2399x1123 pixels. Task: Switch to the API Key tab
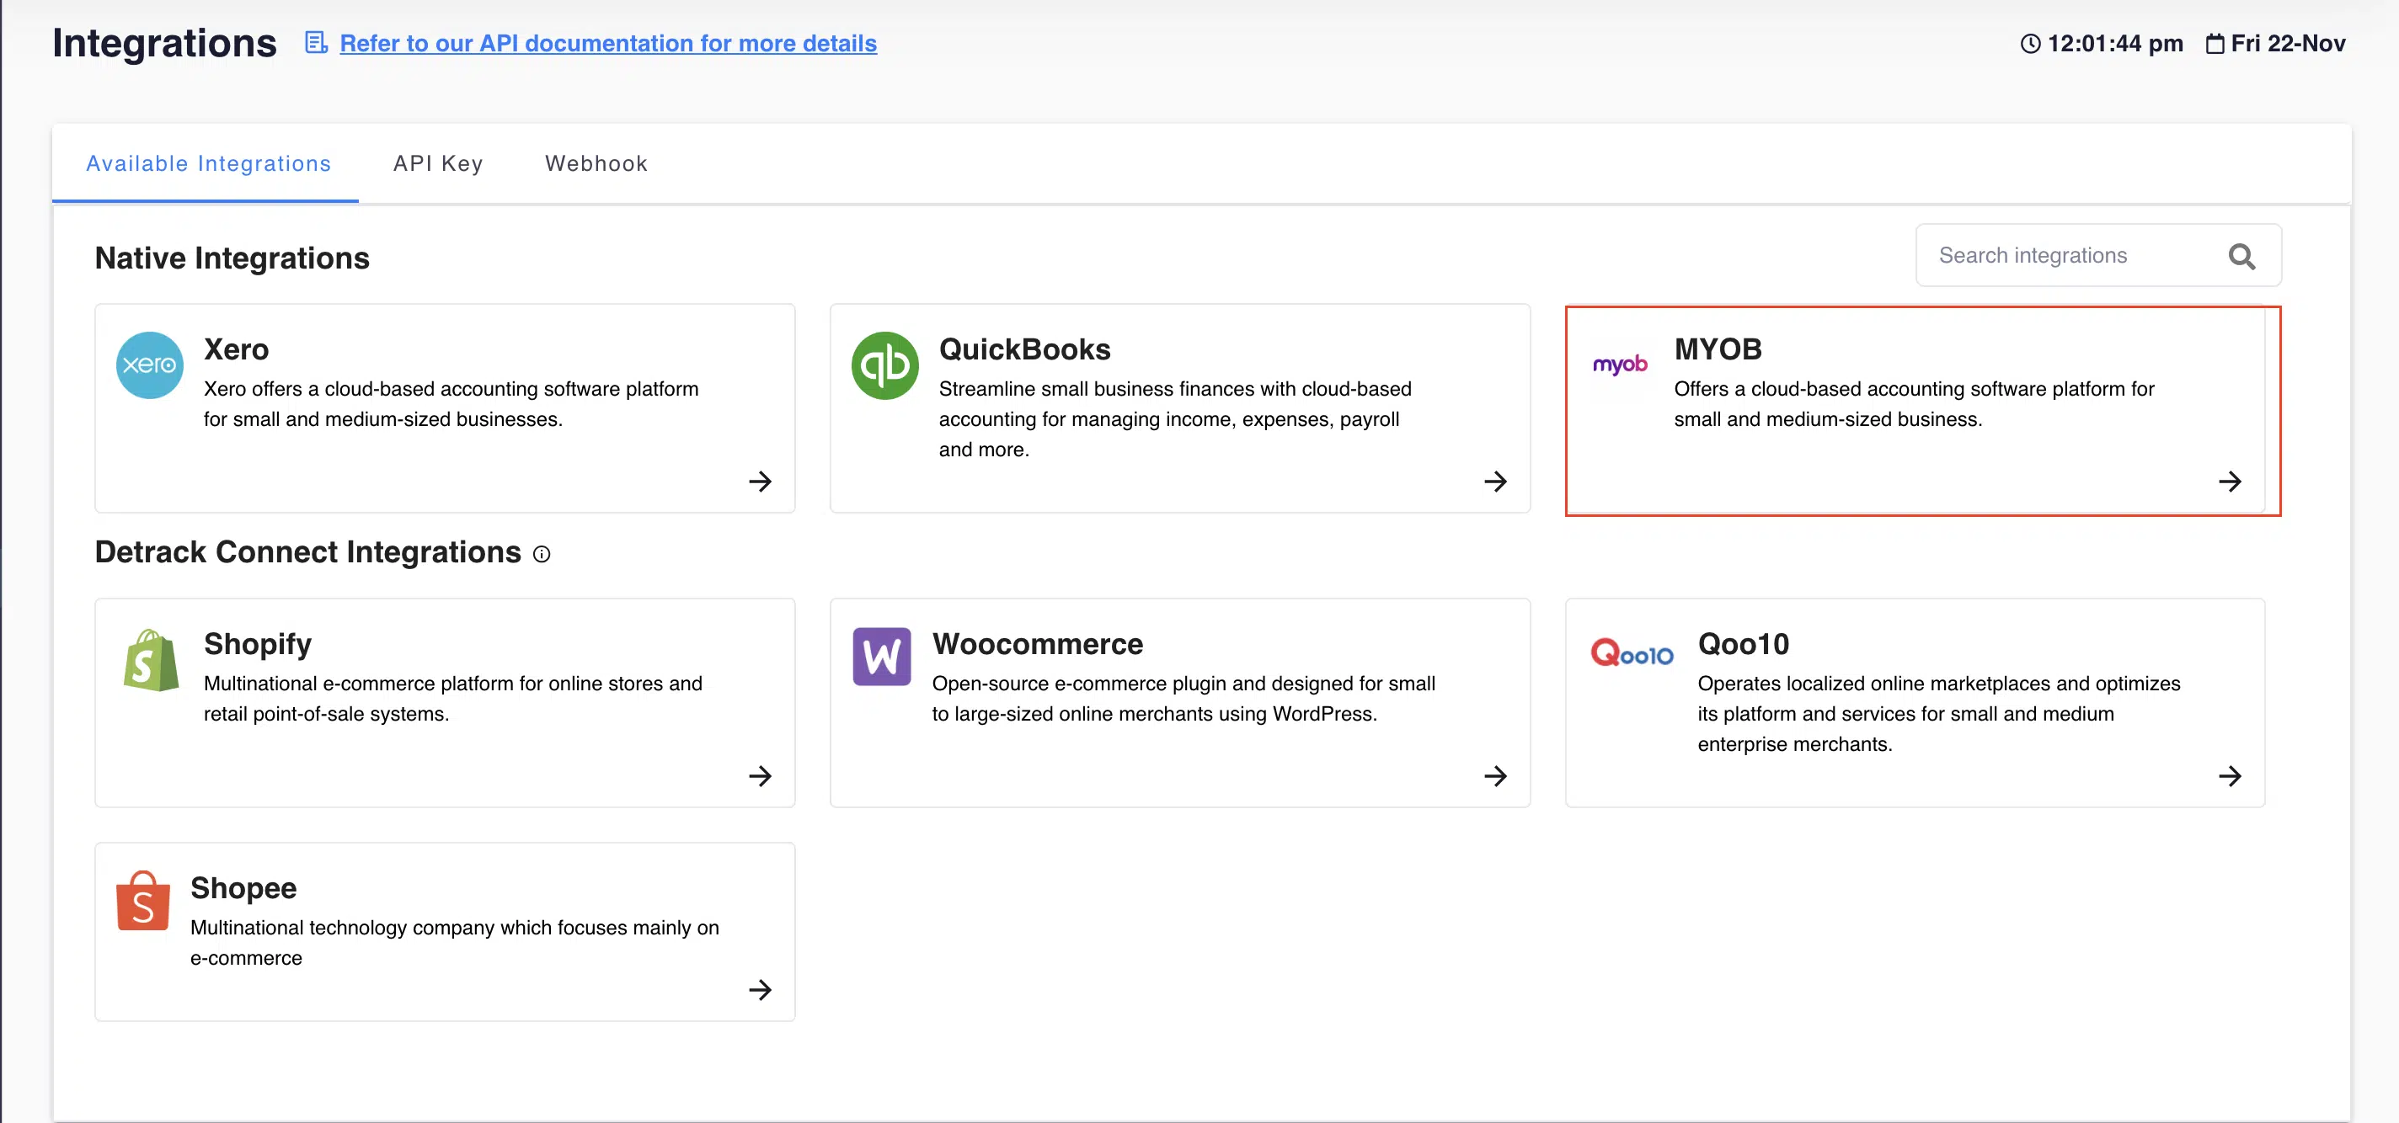point(438,164)
